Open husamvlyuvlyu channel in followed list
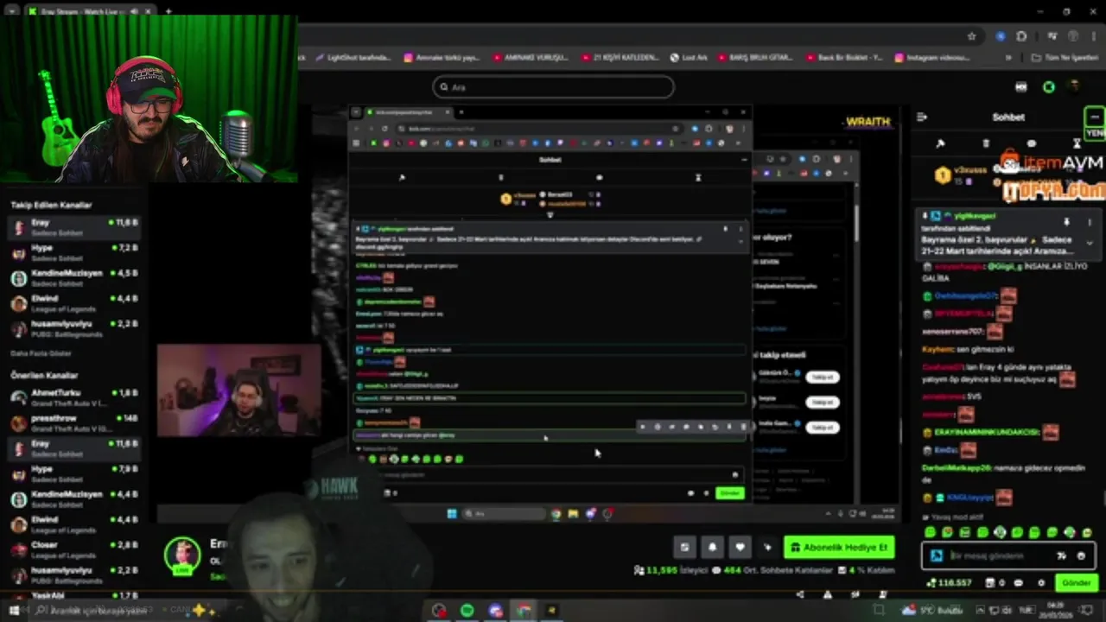1106x622 pixels. (73, 328)
